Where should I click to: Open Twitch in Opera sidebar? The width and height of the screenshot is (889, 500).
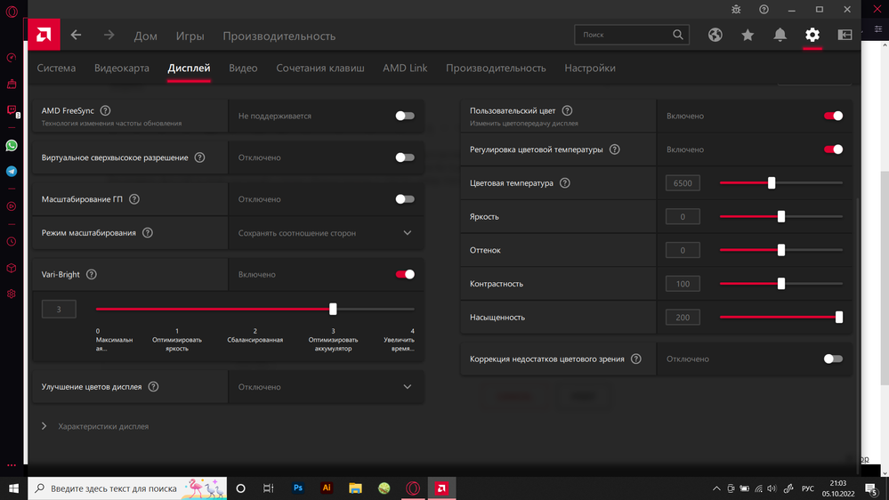(x=12, y=110)
